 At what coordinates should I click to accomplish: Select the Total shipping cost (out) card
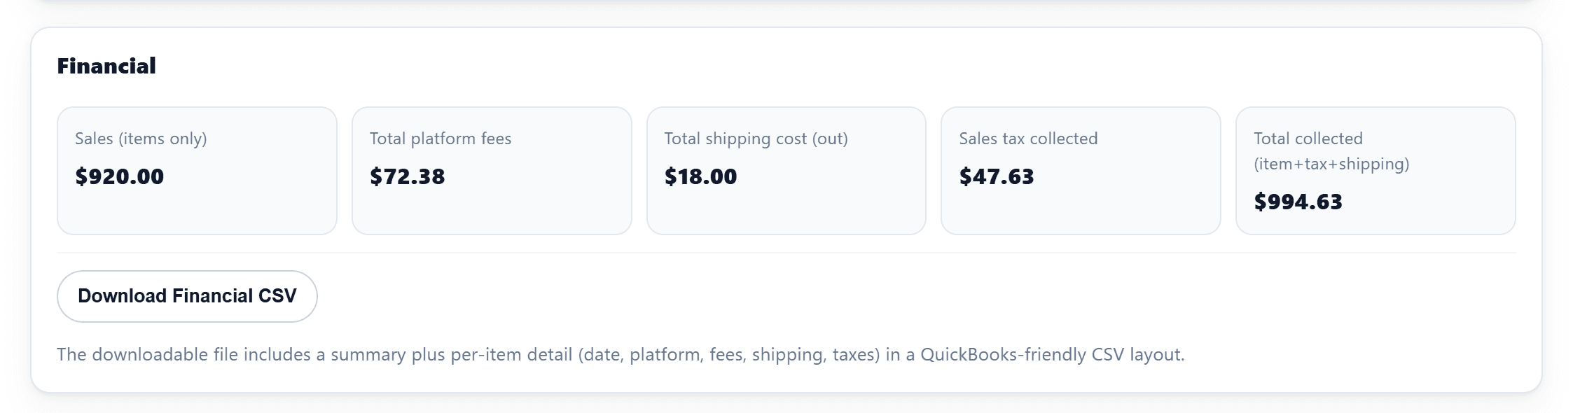(787, 170)
